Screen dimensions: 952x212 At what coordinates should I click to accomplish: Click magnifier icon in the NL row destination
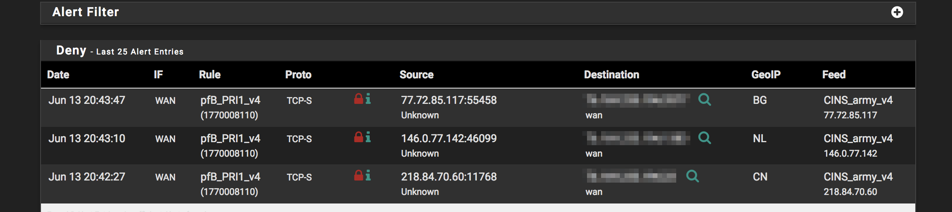point(704,138)
